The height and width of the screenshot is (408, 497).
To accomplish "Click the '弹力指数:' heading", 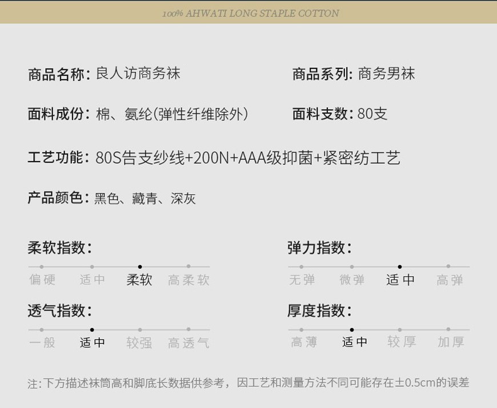I will coord(320,248).
